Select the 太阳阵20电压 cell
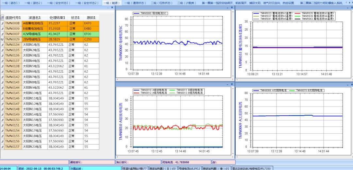 [35, 146]
